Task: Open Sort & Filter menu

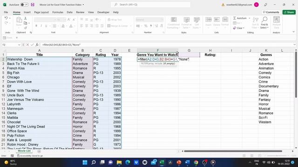Action: click(x=256, y=23)
